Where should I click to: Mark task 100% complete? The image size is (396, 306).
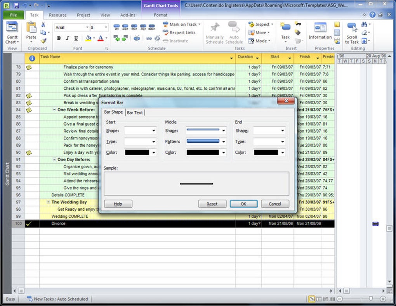151,27
